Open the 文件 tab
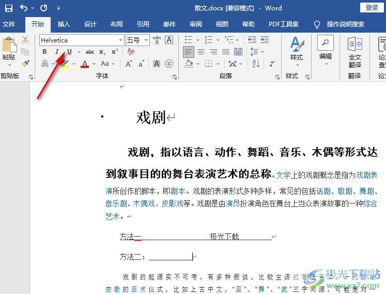This screenshot has width=386, height=294. click(9, 24)
